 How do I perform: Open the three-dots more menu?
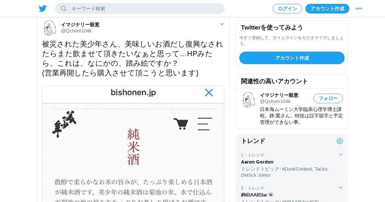tap(359, 8)
